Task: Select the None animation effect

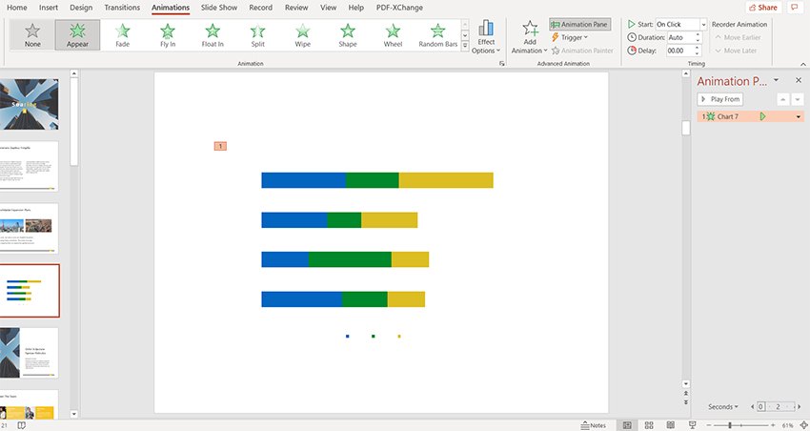Action: pyautogui.click(x=32, y=35)
